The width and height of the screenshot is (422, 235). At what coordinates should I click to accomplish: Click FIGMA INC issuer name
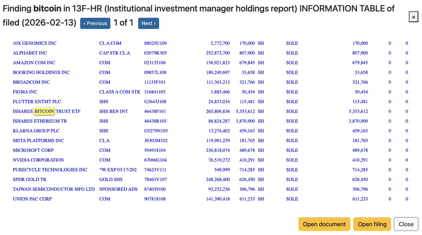coord(25,92)
